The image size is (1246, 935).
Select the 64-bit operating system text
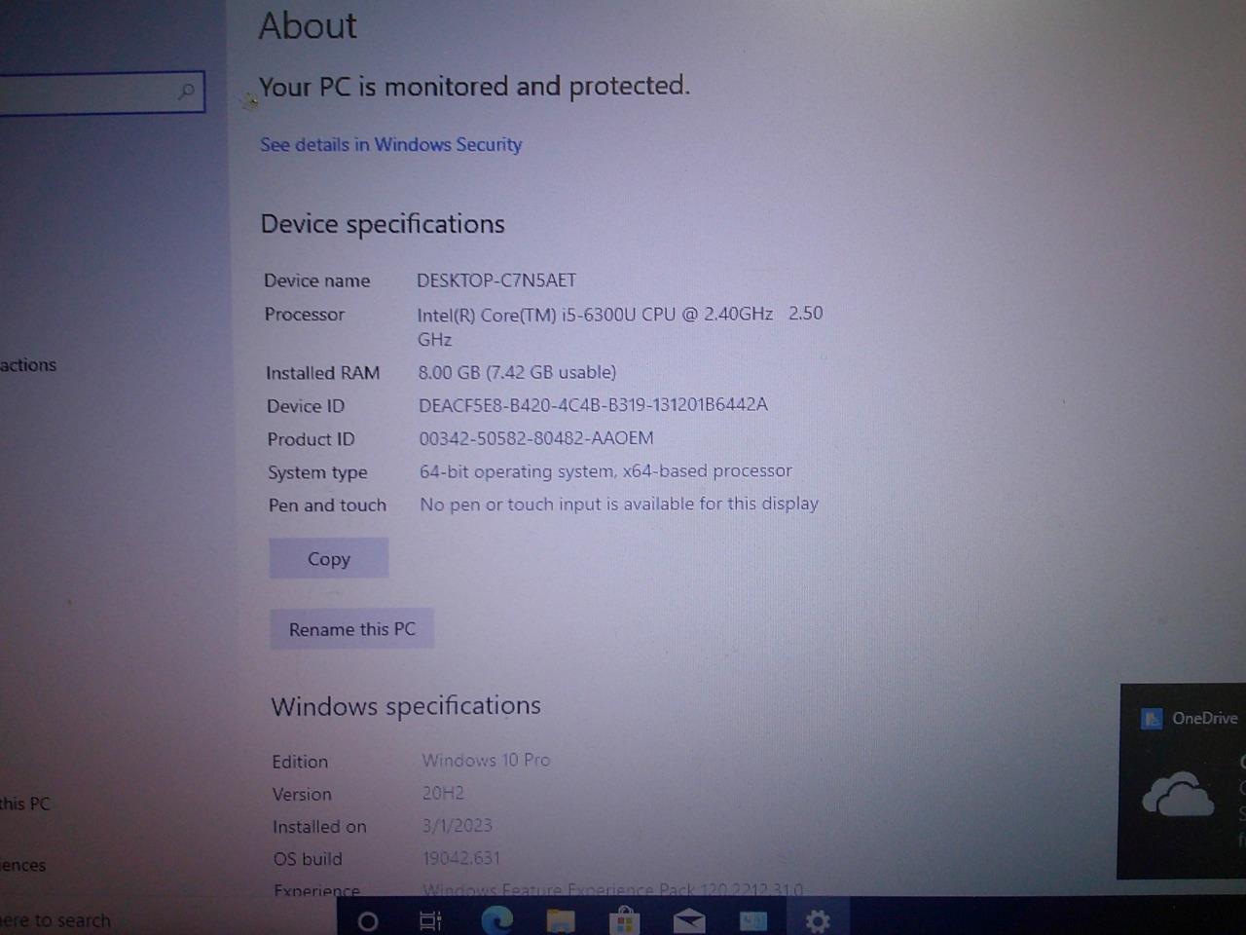point(605,471)
